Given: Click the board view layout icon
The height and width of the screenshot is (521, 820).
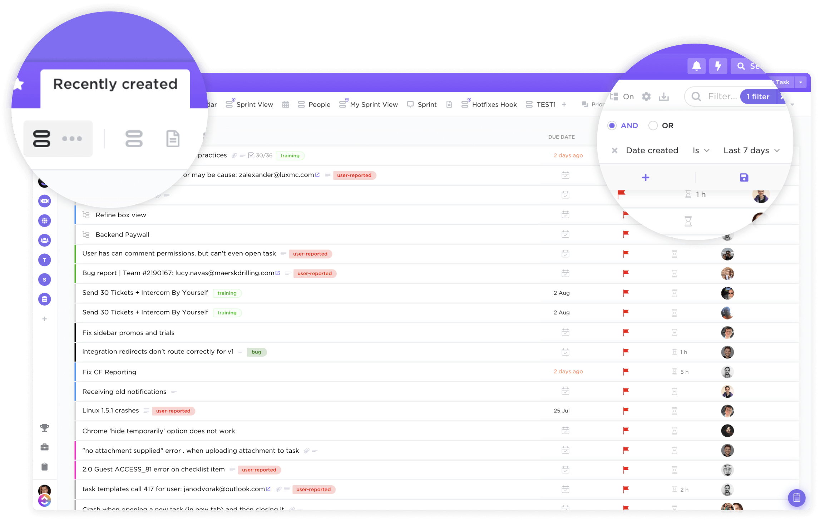Looking at the screenshot, I should coord(134,139).
